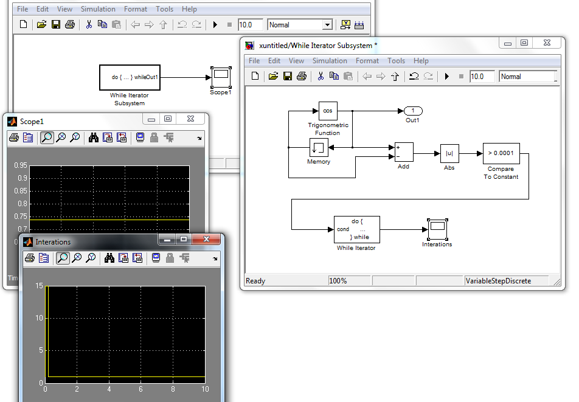This screenshot has height=402, width=579.
Task: Toggle floating scope icon in Scope1 toolbar
Action: click(x=140, y=137)
